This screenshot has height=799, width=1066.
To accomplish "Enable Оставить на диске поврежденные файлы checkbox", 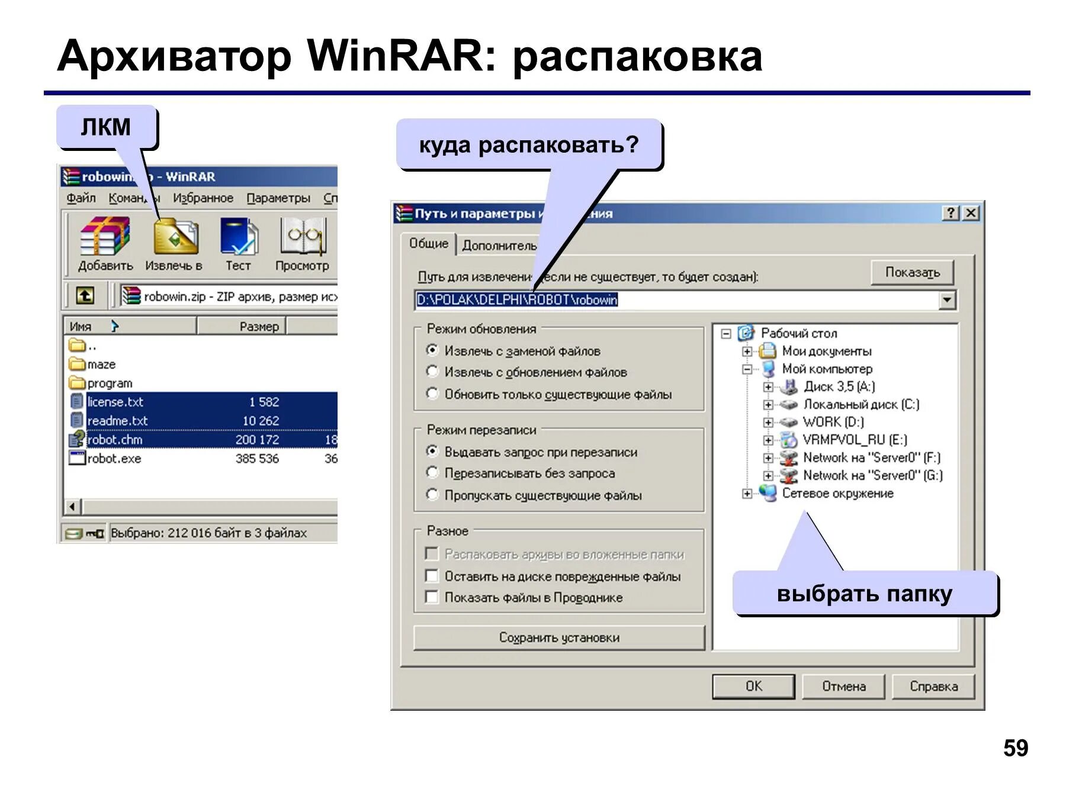I will 432,576.
